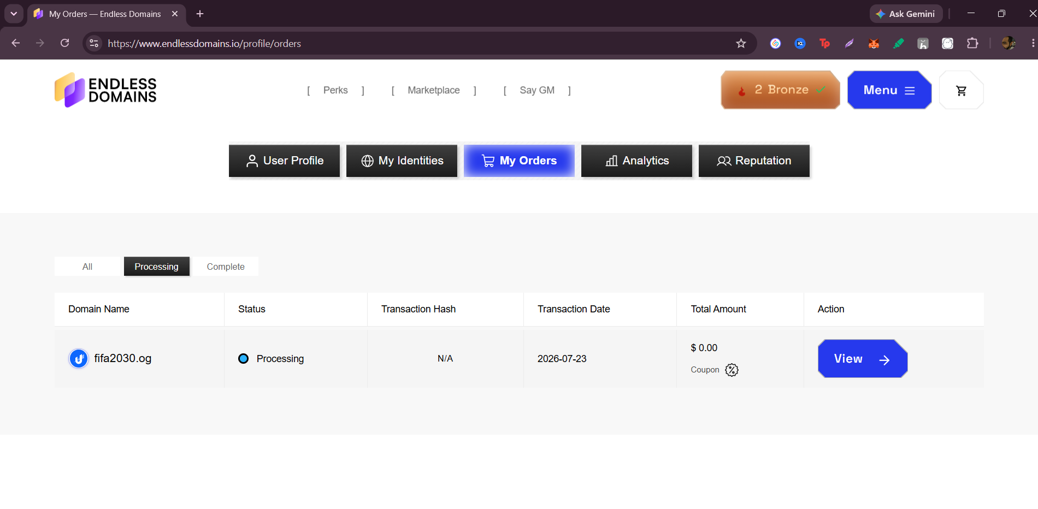Open the browser extensions puzzle icon
This screenshot has width=1038, height=509.
(972, 43)
